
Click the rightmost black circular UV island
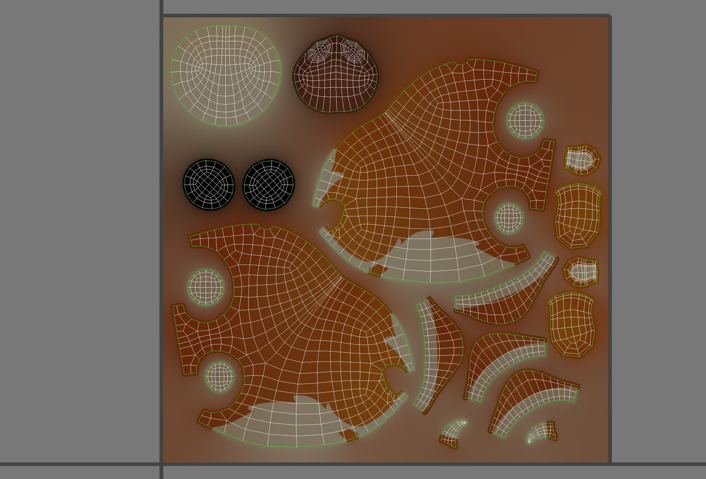coord(269,185)
